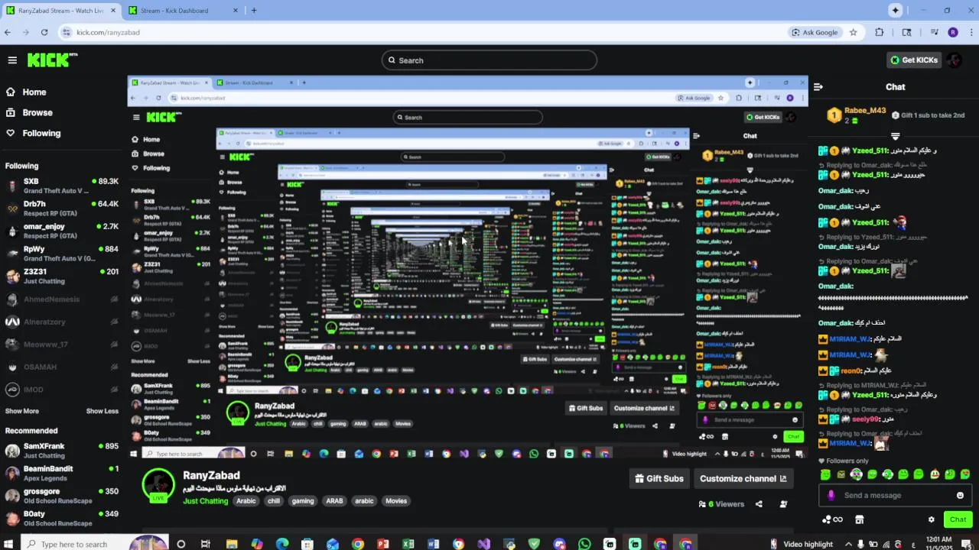Click RanyZabad live avatar thumbnail
The image size is (979, 550).
point(159,485)
